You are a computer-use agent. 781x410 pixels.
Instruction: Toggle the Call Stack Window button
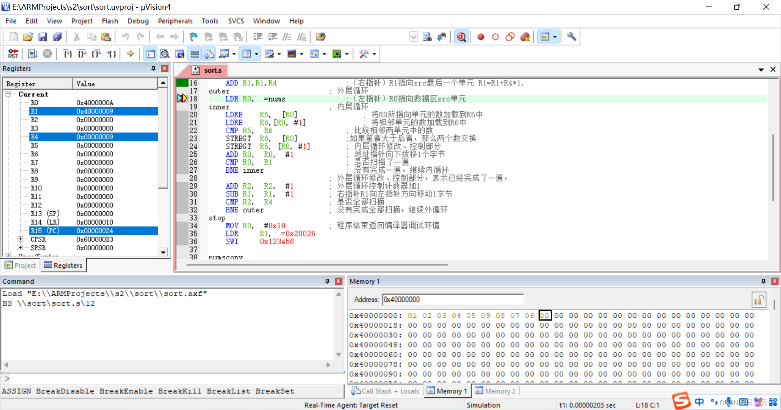(x=209, y=54)
